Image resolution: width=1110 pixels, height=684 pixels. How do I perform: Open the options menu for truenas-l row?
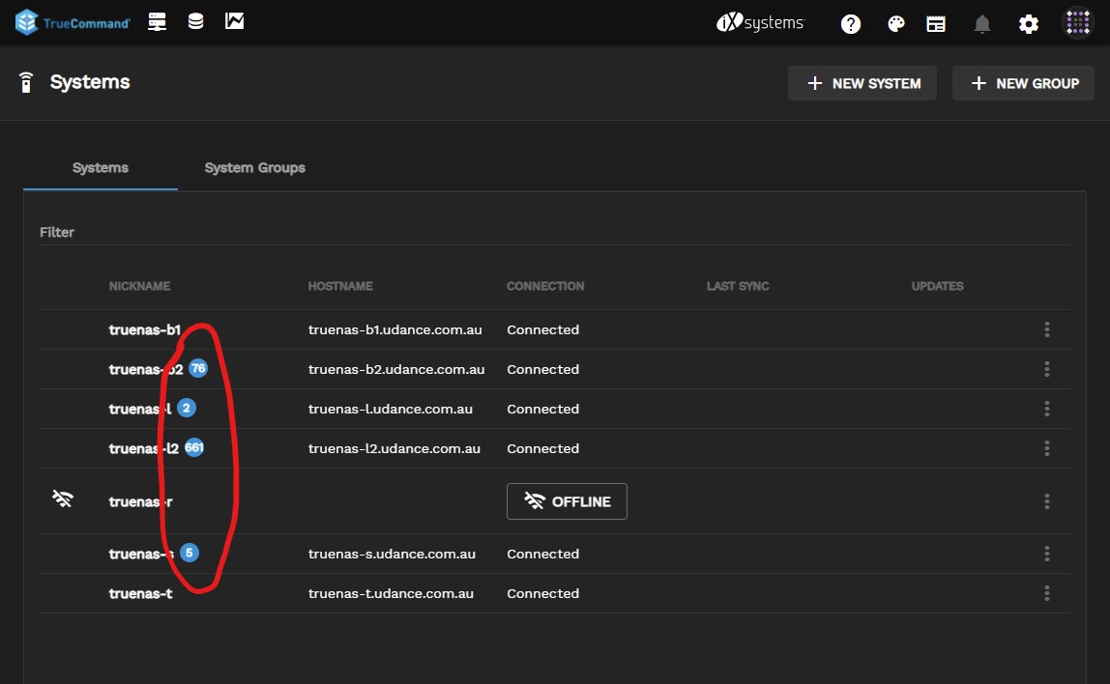pyautogui.click(x=1047, y=409)
